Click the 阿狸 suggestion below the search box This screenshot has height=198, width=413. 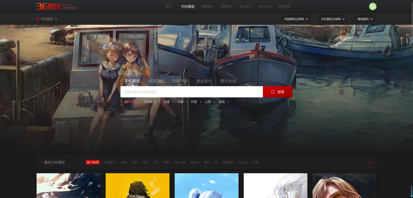(194, 102)
